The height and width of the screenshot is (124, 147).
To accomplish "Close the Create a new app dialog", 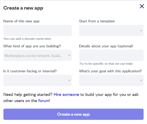I will click(x=142, y=6).
